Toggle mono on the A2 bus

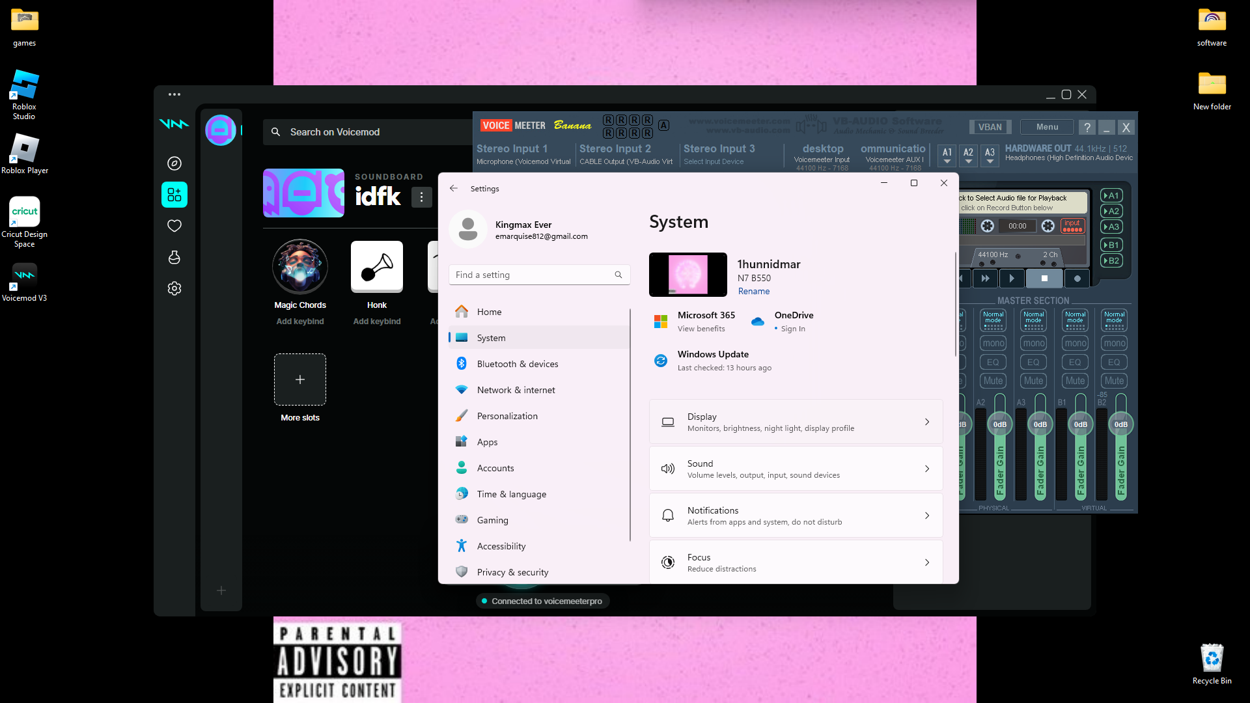pyautogui.click(x=993, y=343)
